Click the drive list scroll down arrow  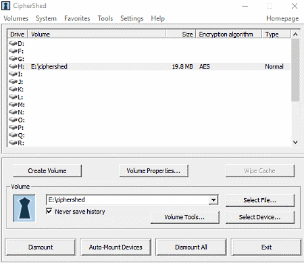[295, 143]
